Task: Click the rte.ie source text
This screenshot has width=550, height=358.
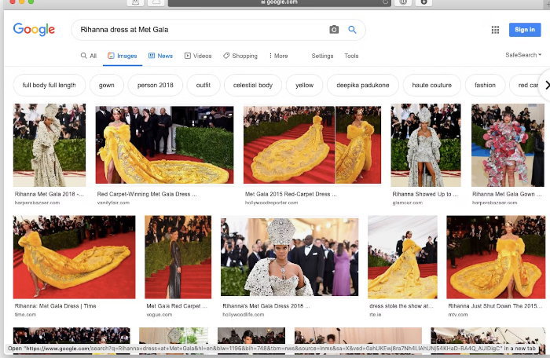Action: 376,315
